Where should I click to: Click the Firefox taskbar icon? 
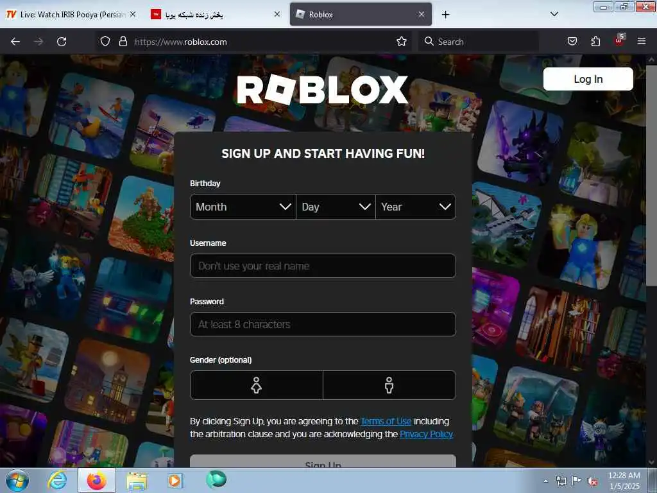[x=96, y=480]
